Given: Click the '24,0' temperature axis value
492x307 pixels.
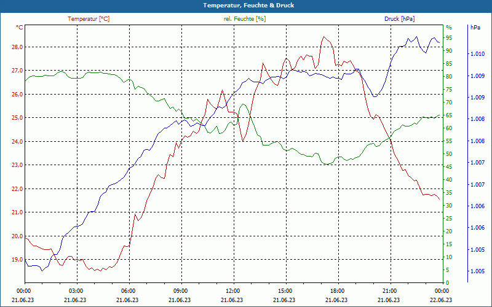Looking at the screenshot, I should point(18,142).
